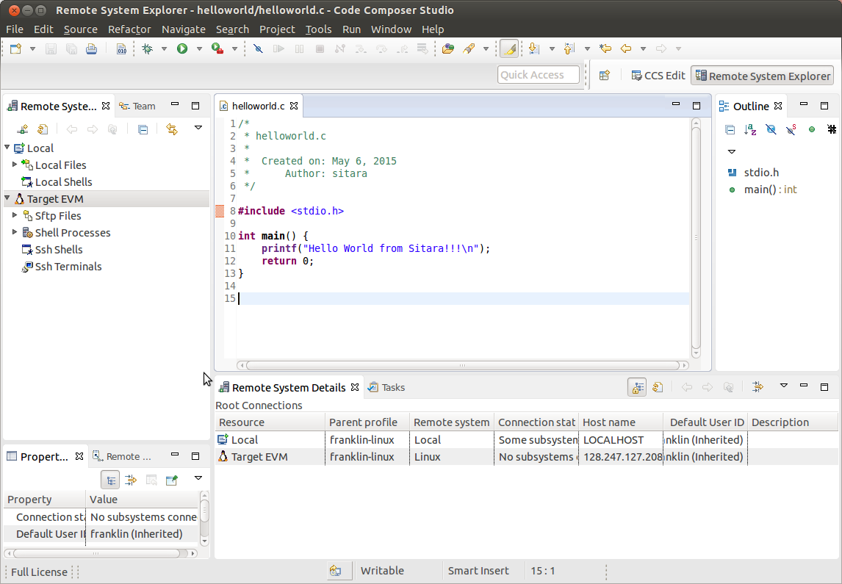
Task: Toggle Lock icon in Remote System Details toolbar
Action: click(x=637, y=387)
